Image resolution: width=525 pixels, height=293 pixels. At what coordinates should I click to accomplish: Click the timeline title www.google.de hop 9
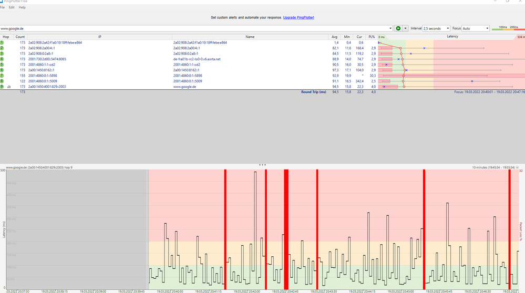tap(39, 167)
